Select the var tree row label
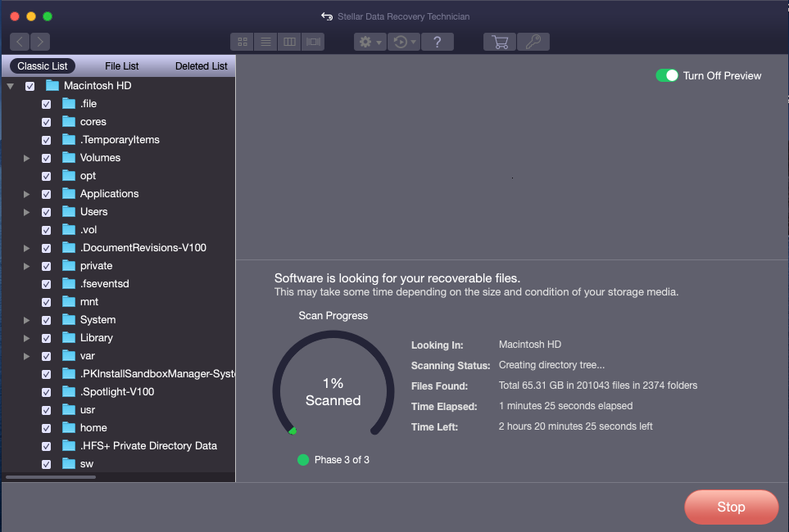Image resolution: width=789 pixels, height=532 pixels. click(87, 356)
